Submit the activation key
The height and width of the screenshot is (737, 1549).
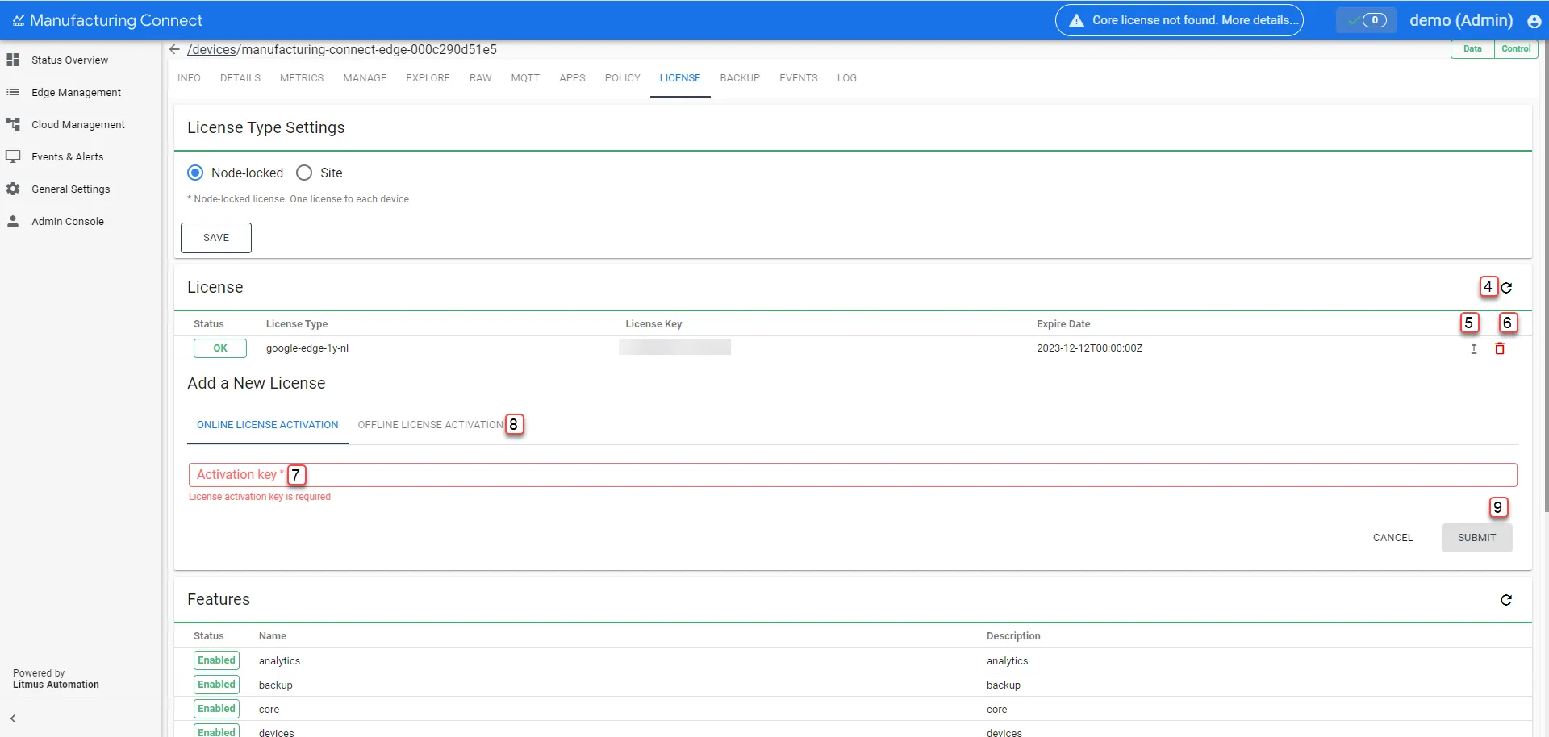click(1477, 538)
